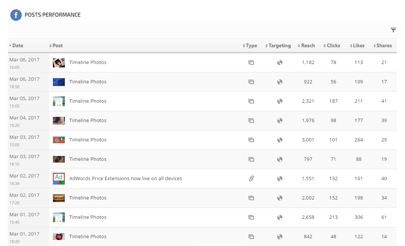
Task: Click the photo type icon for Mar 01 15:45 post
Action: click(x=251, y=217)
